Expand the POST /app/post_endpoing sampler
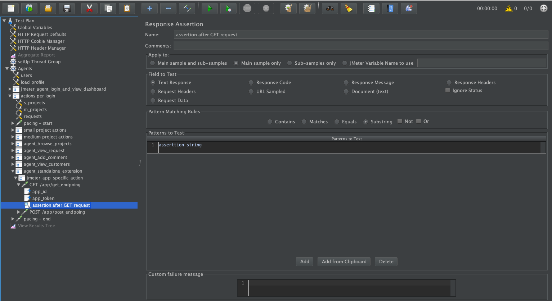This screenshot has width=552, height=301. tap(18, 212)
